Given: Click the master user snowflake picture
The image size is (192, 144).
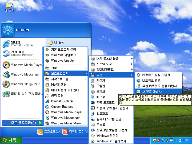Looking at the screenshot, I should pos(8,30).
